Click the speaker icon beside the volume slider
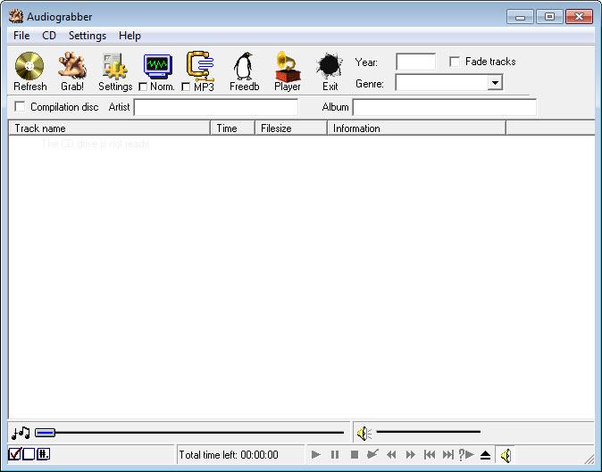Viewport: 602px width, 472px height. coord(364,434)
